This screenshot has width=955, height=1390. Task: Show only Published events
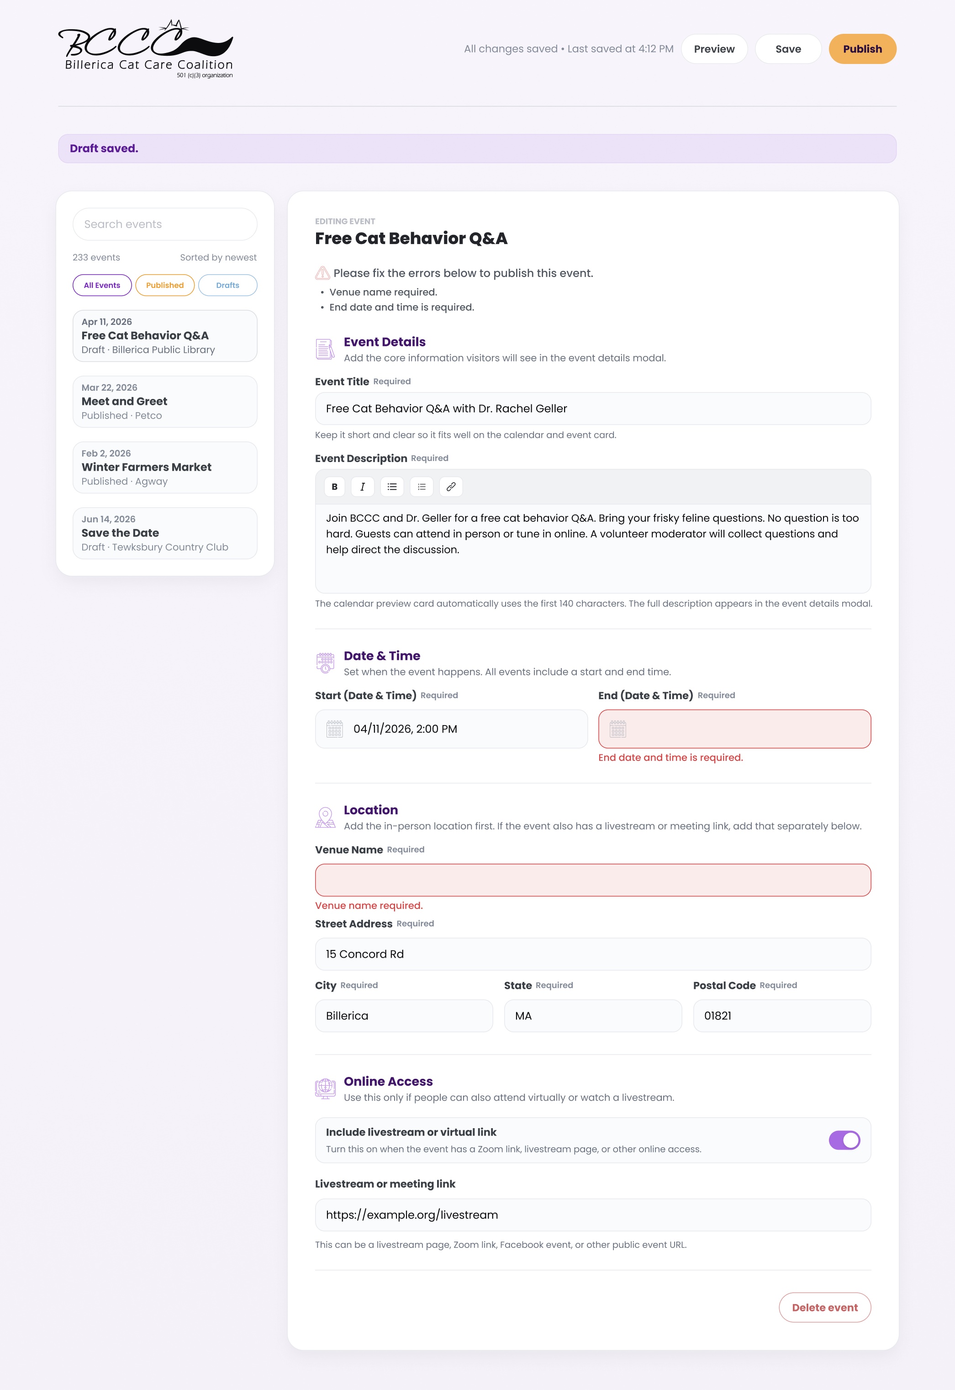(x=164, y=285)
